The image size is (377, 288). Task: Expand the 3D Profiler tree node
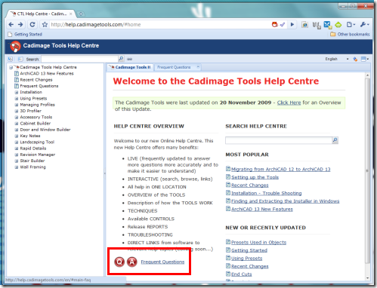point(17,111)
